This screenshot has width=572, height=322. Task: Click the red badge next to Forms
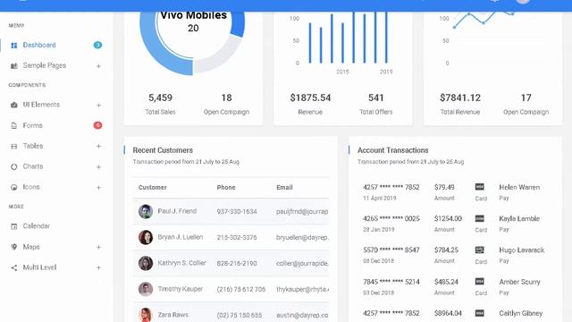click(x=97, y=125)
